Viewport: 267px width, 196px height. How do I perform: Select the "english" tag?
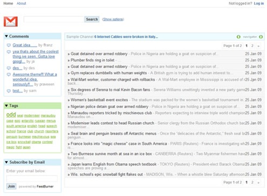(32, 126)
